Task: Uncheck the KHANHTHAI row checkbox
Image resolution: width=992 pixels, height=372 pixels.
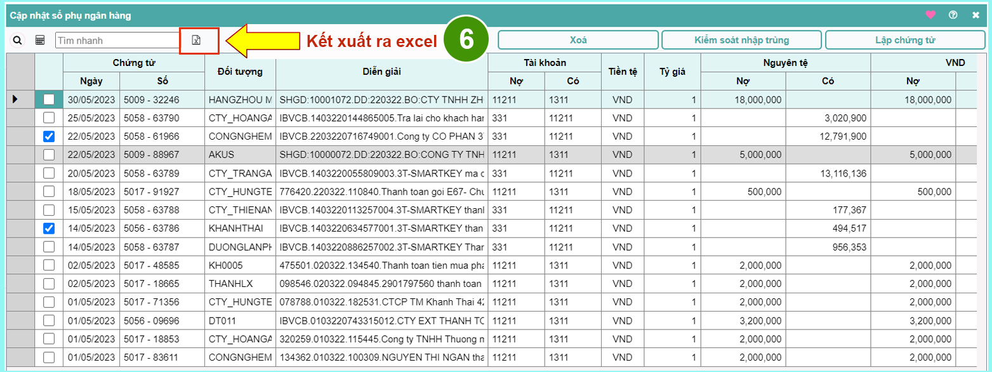Action: pyautogui.click(x=49, y=229)
